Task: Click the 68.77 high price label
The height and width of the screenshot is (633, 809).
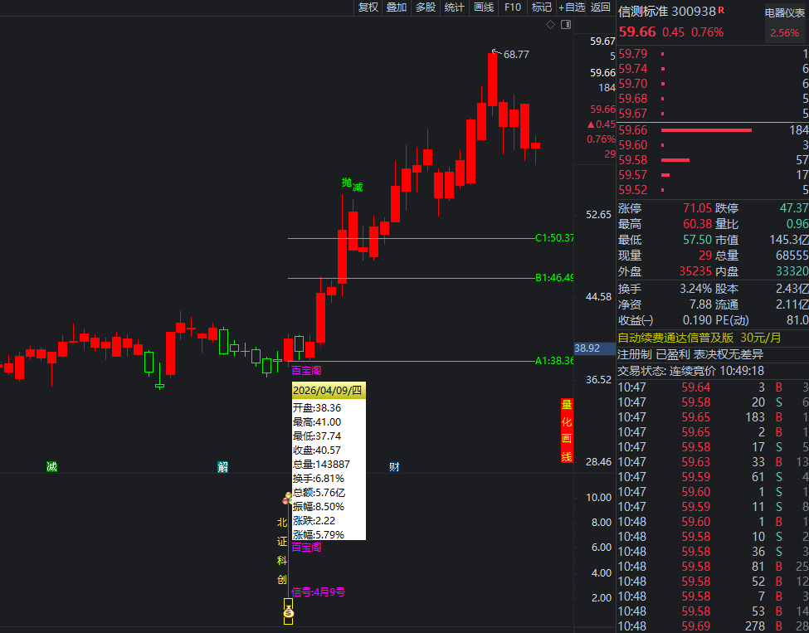Action: (x=516, y=54)
